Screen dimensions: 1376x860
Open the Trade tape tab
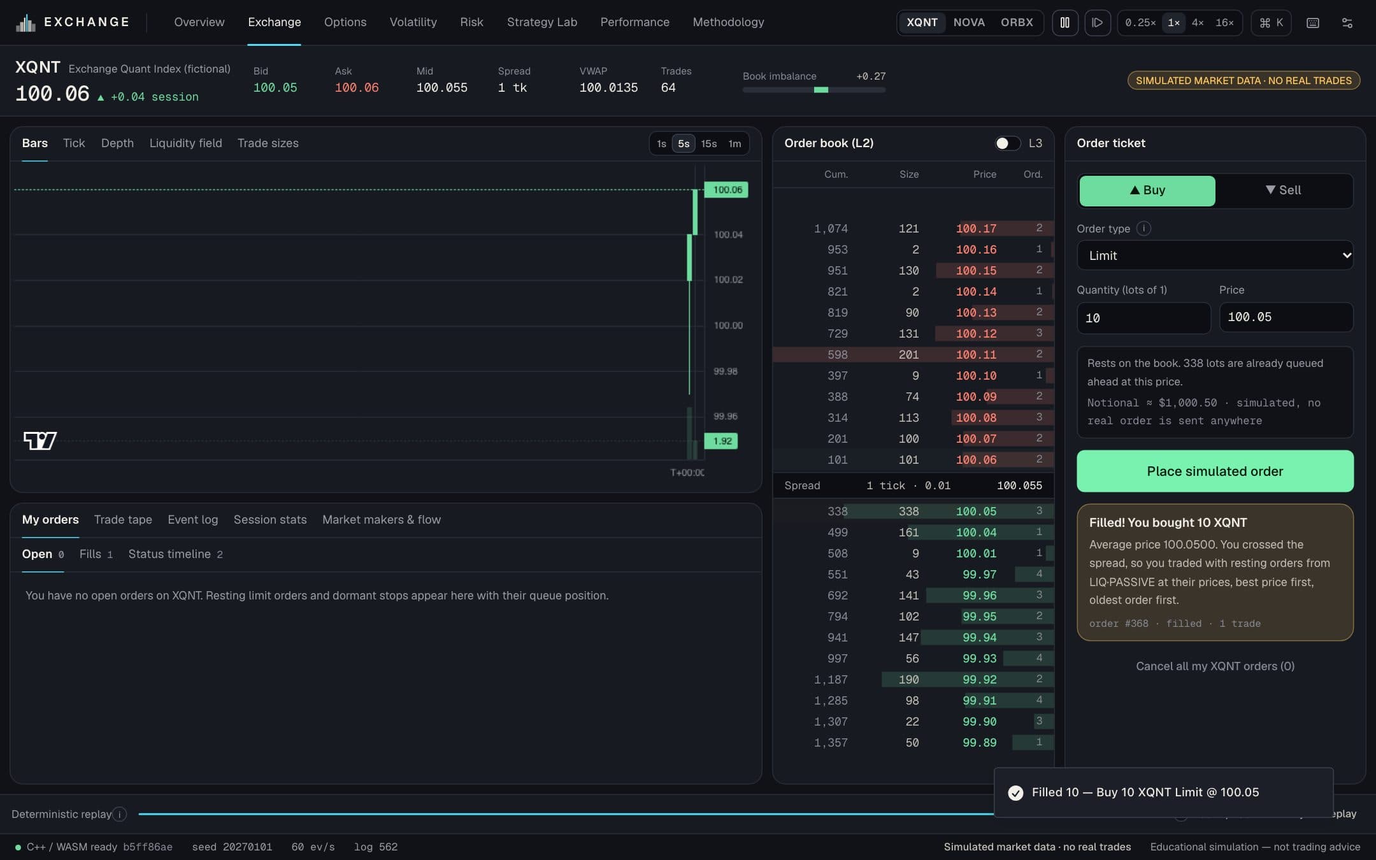(123, 520)
